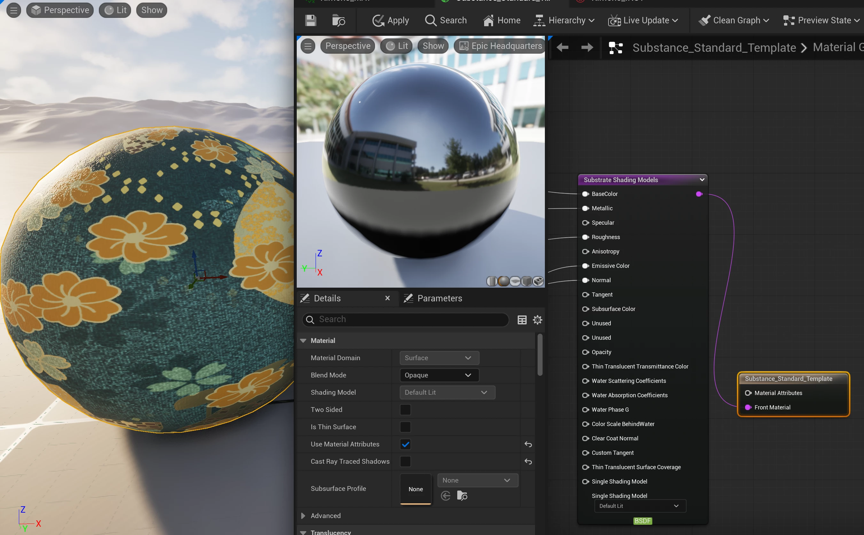864x535 pixels.
Task: Toggle Cast Ray Traced Shadows checkbox
Action: pos(405,461)
